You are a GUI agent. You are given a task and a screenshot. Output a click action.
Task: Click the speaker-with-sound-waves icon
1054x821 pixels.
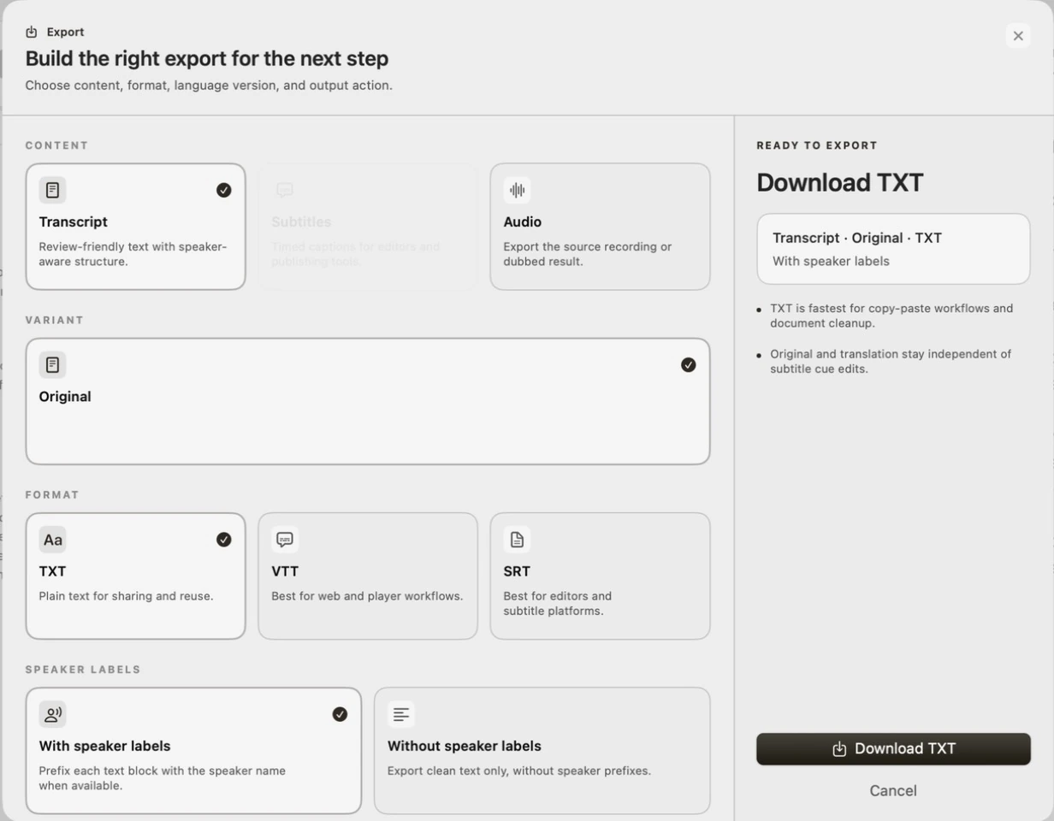(x=52, y=714)
